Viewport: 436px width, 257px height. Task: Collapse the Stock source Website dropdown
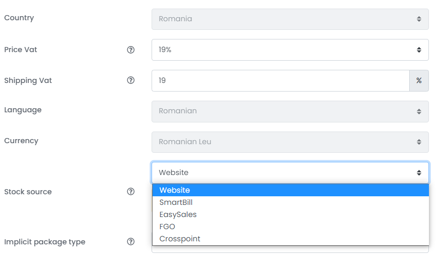pyautogui.click(x=290, y=173)
